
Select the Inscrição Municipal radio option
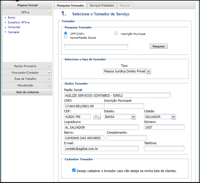pos(116,33)
